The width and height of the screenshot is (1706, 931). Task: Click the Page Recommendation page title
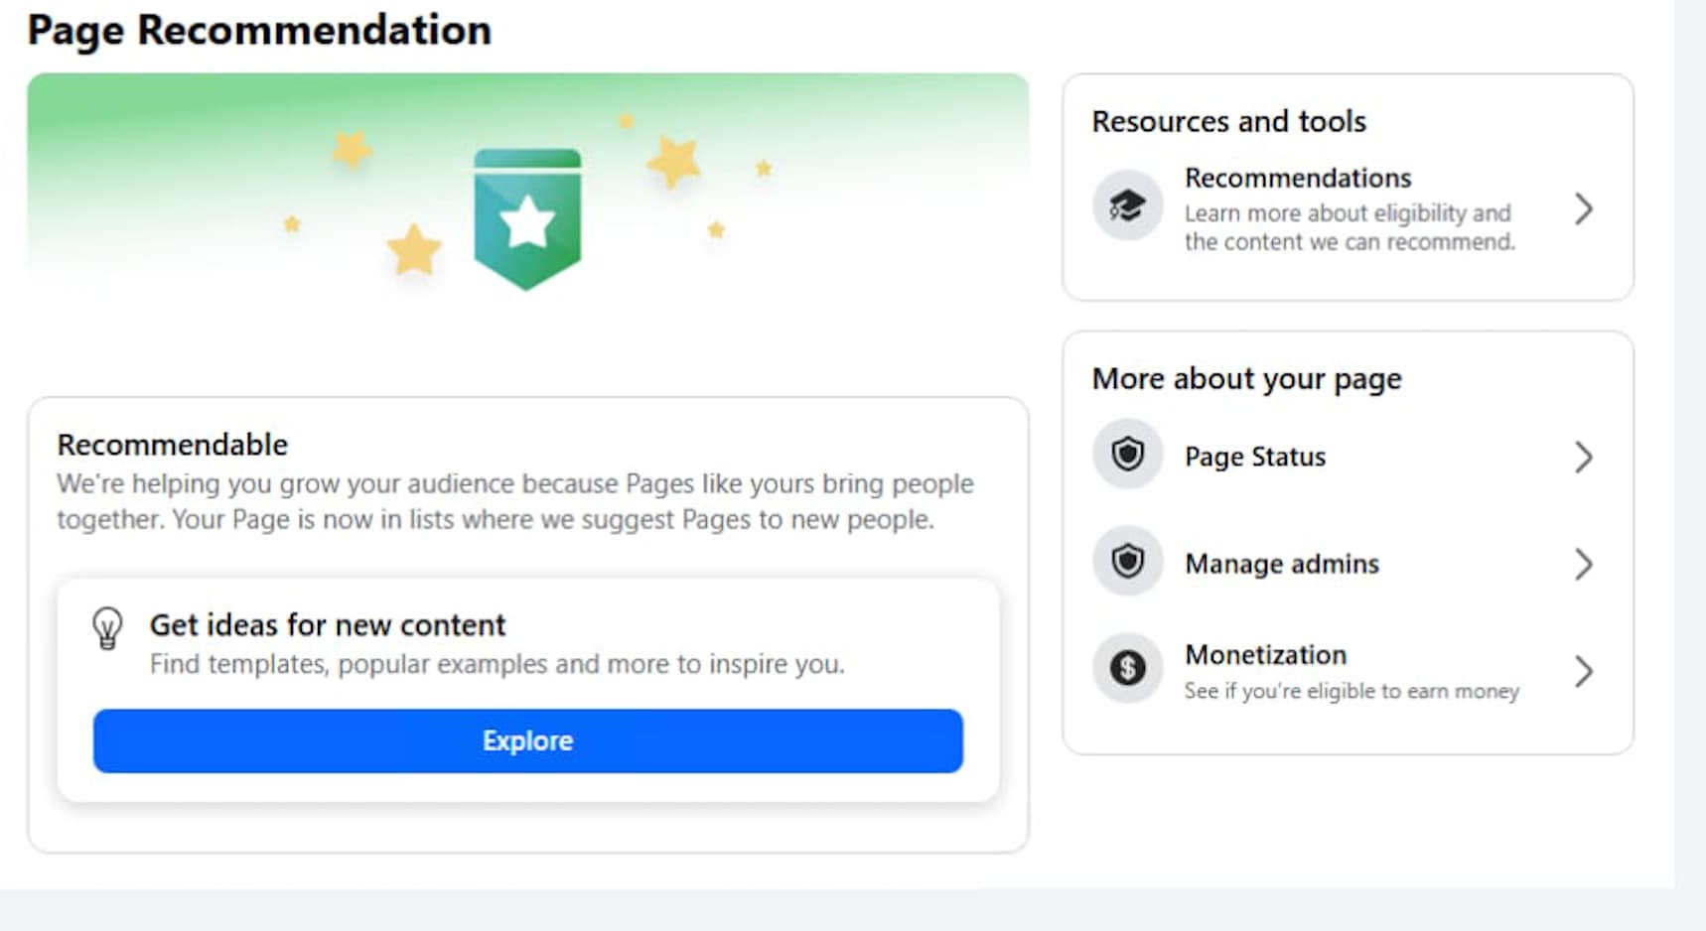point(259,30)
